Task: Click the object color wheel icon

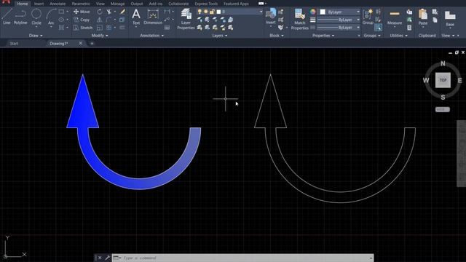Action: coord(312,12)
